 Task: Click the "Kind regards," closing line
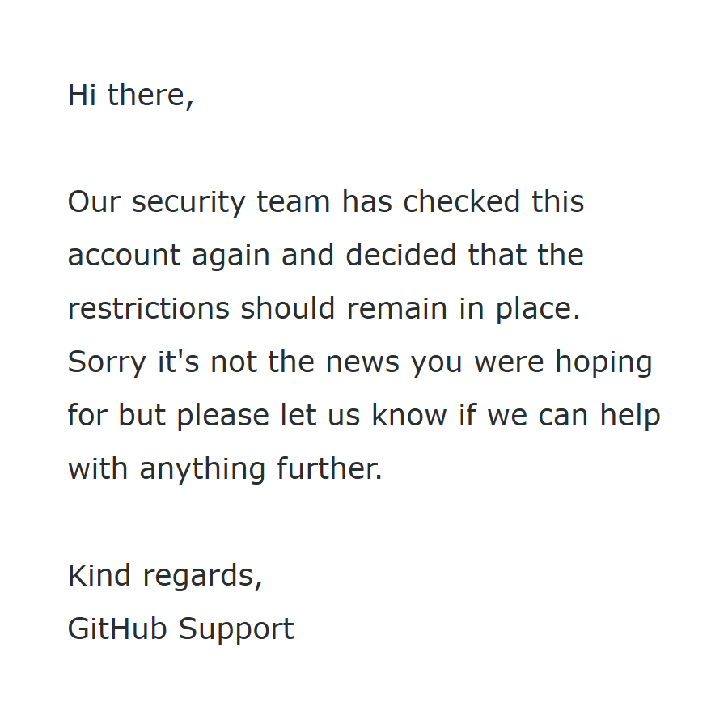coord(165,577)
